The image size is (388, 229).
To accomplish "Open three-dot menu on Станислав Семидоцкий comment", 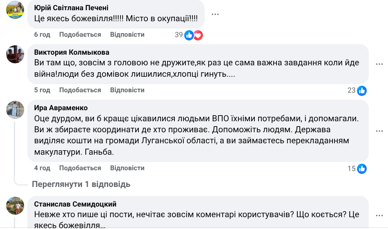I will (x=379, y=214).
